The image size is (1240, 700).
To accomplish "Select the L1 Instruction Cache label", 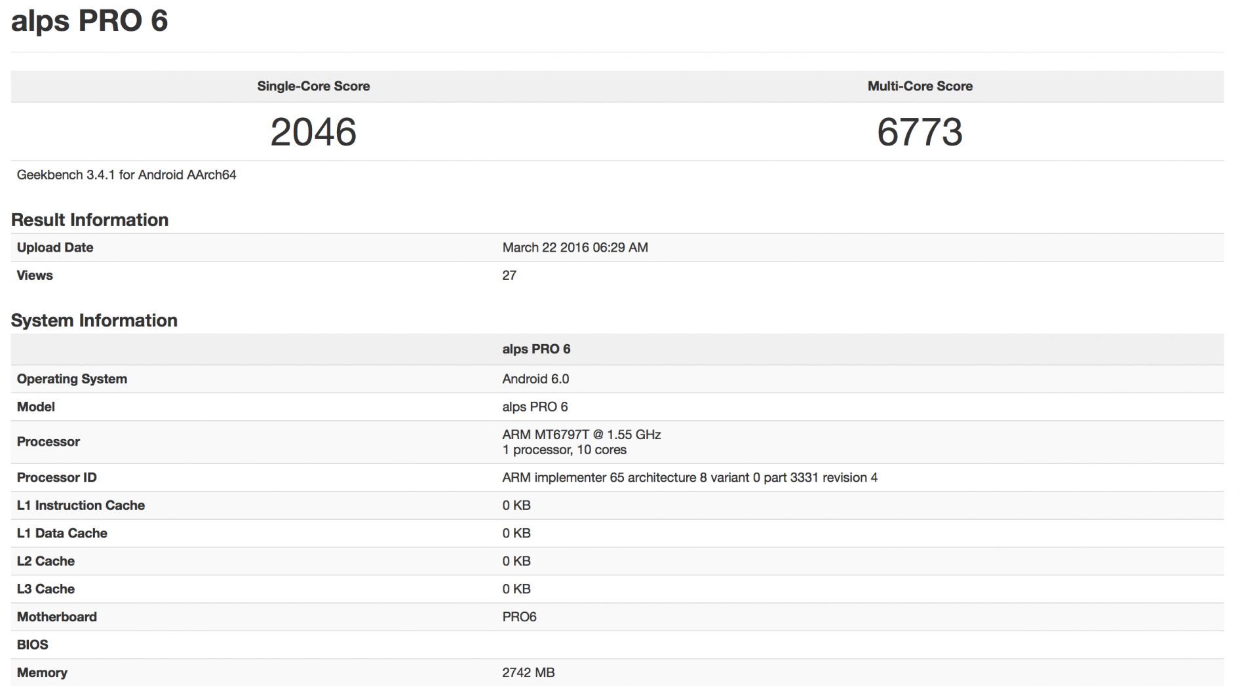I will (81, 505).
